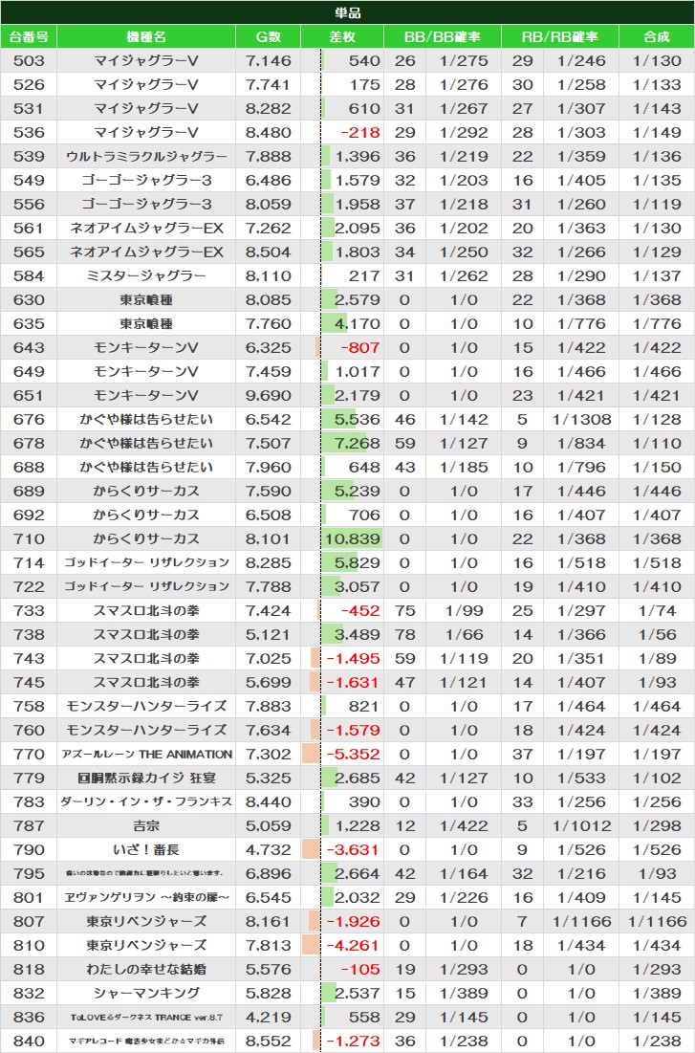Viewport: 695px width, 1053px height.
Task: Click ダーリン・イン・ザ・フランキス name
Action: click(x=146, y=801)
